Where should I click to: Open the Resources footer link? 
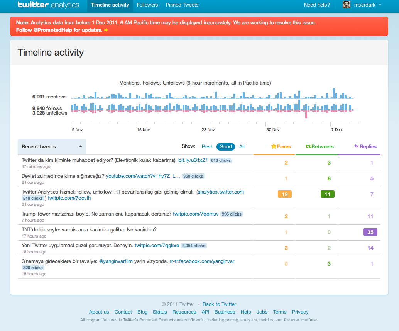pos(184,312)
